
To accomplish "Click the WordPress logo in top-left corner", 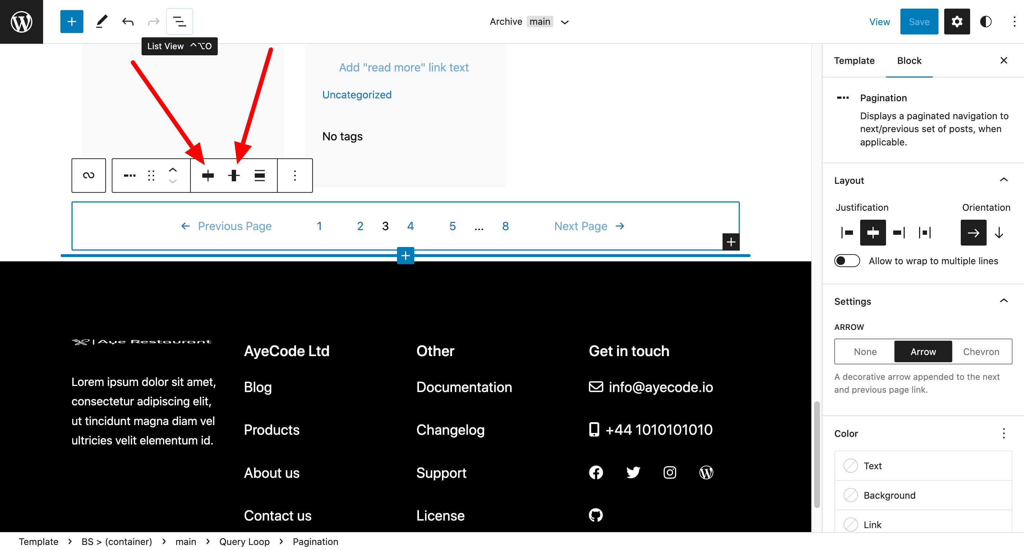I will [21, 22].
